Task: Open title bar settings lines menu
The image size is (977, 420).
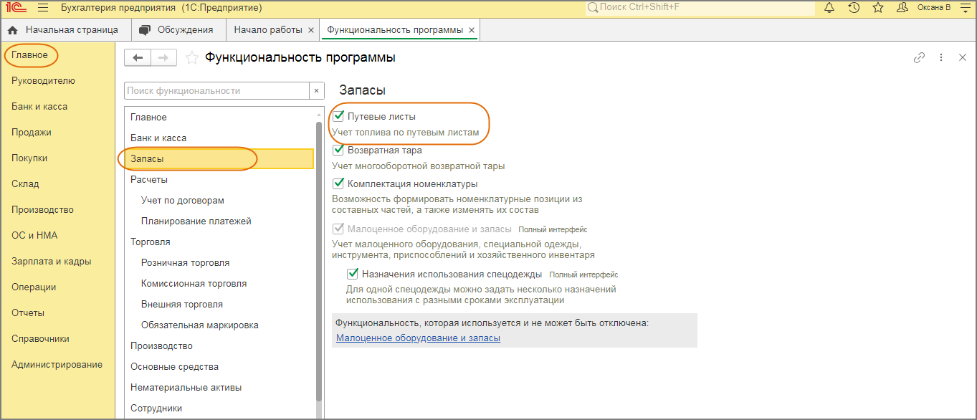Action: [x=965, y=8]
